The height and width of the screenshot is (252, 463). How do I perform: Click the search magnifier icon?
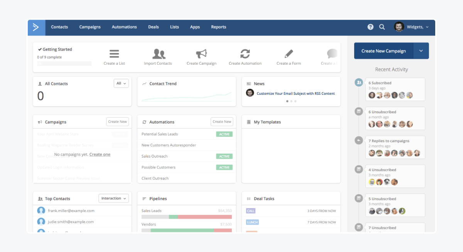pos(382,27)
